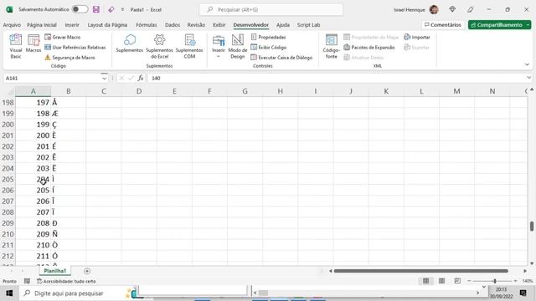This screenshot has height=301, width=536.
Task: Select column B header
Action: 69,91
